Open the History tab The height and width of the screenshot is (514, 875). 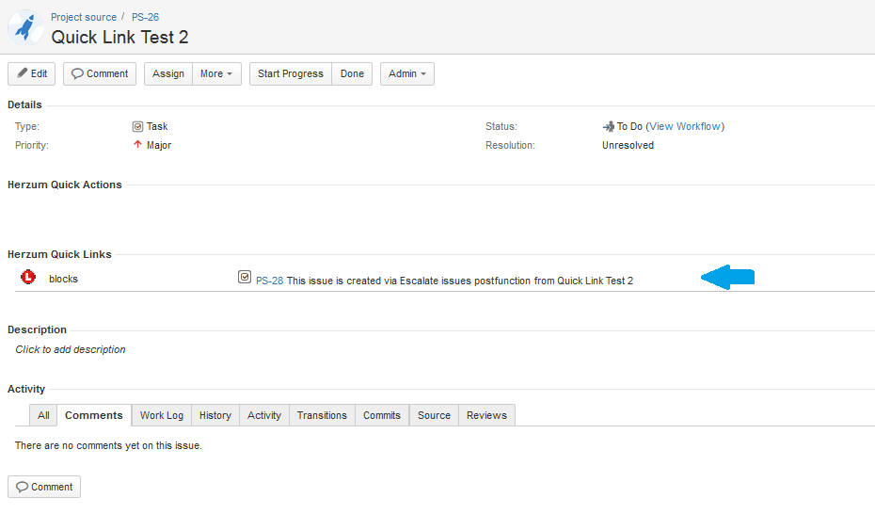pos(215,415)
